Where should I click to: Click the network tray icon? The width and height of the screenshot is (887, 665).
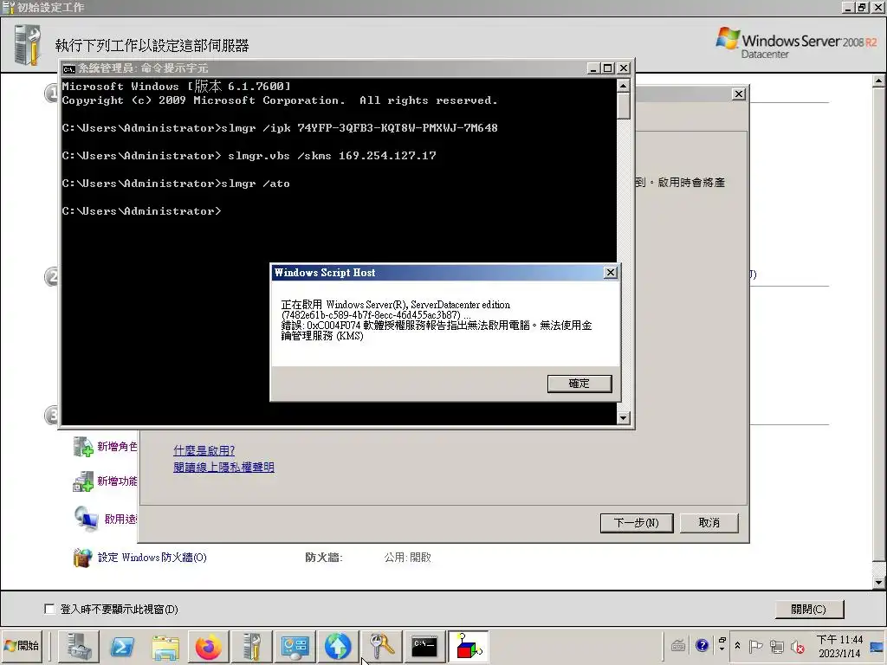(x=777, y=646)
